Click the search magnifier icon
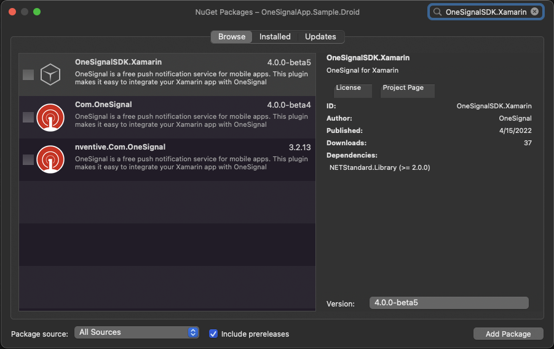 [437, 12]
